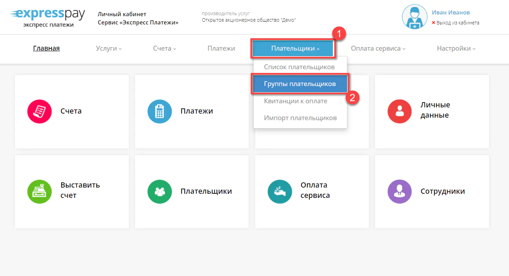Click the green Выставить счет cash register icon
509x276 pixels.
click(39, 191)
